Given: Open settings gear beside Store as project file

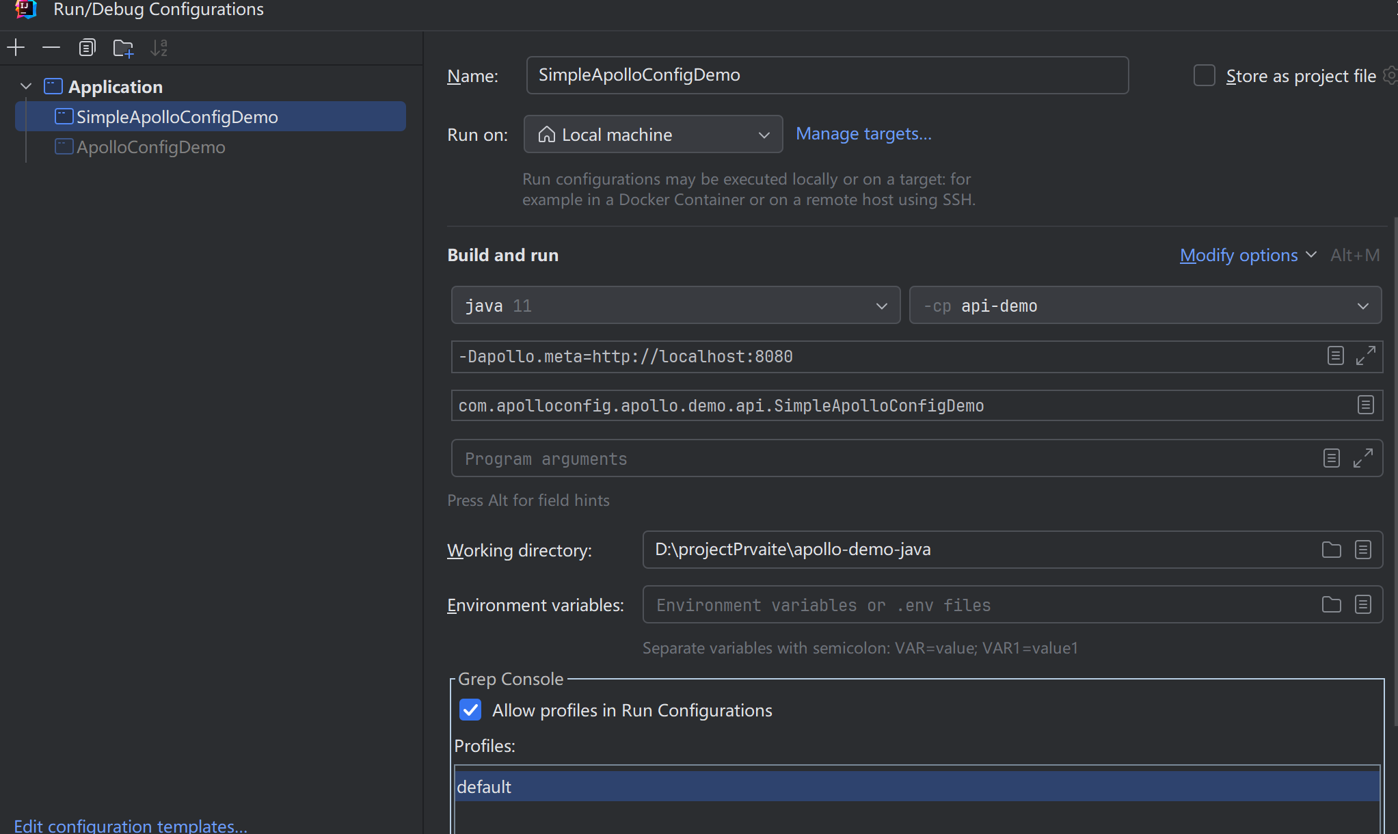Looking at the screenshot, I should 1390,75.
